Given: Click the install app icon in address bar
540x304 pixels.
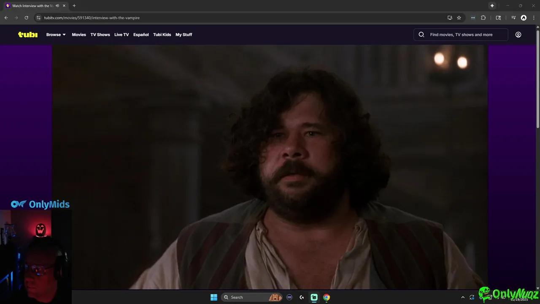Looking at the screenshot, I should [450, 18].
